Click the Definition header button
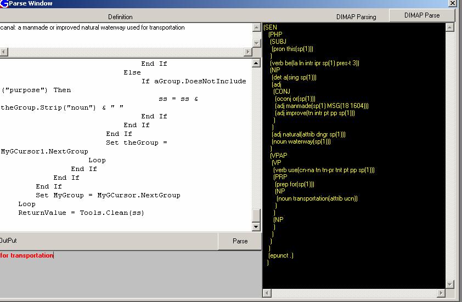Screen dimensions: 462x302 click(x=120, y=17)
